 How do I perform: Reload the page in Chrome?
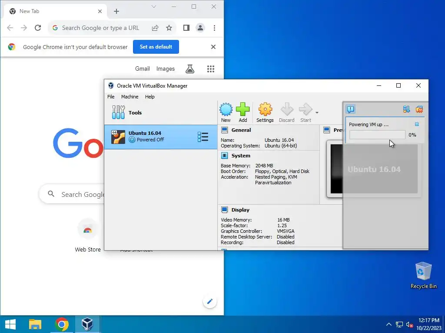click(38, 28)
